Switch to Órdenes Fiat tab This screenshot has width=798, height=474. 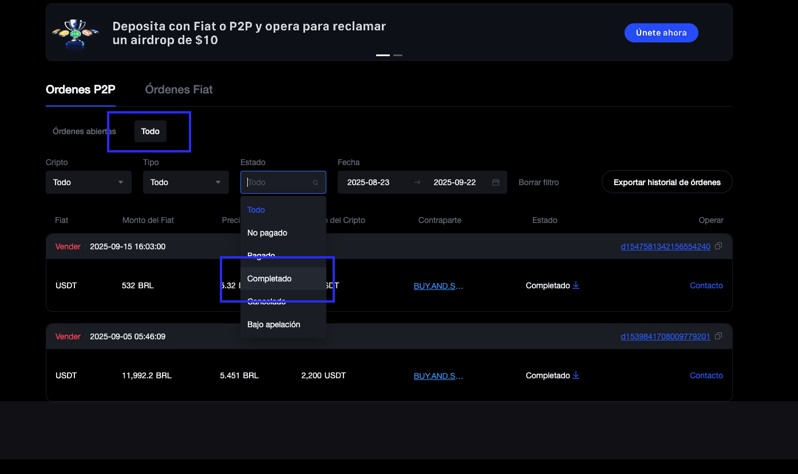tap(179, 89)
